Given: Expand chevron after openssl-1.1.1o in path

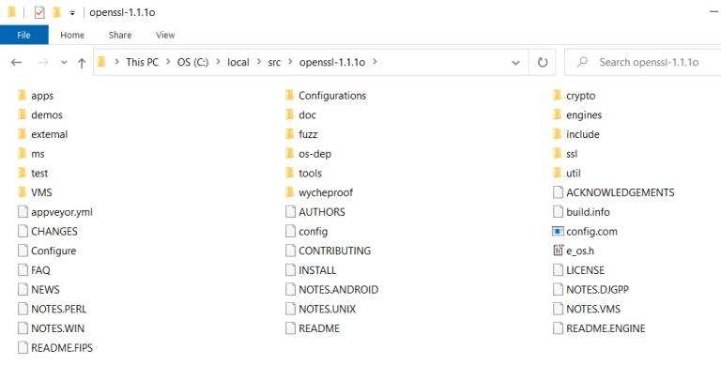Looking at the screenshot, I should [x=375, y=62].
